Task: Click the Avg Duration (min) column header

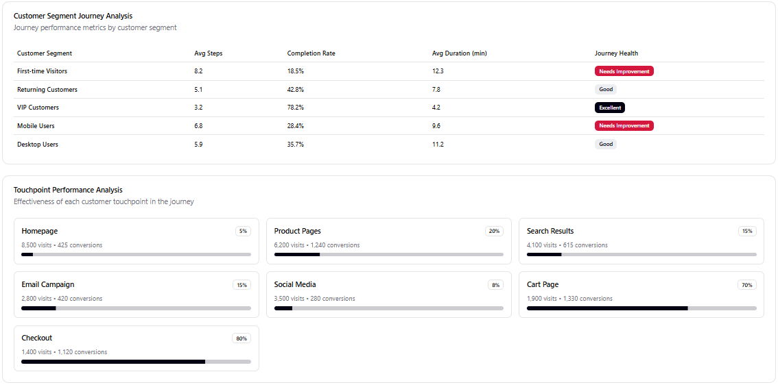Action: 460,53
